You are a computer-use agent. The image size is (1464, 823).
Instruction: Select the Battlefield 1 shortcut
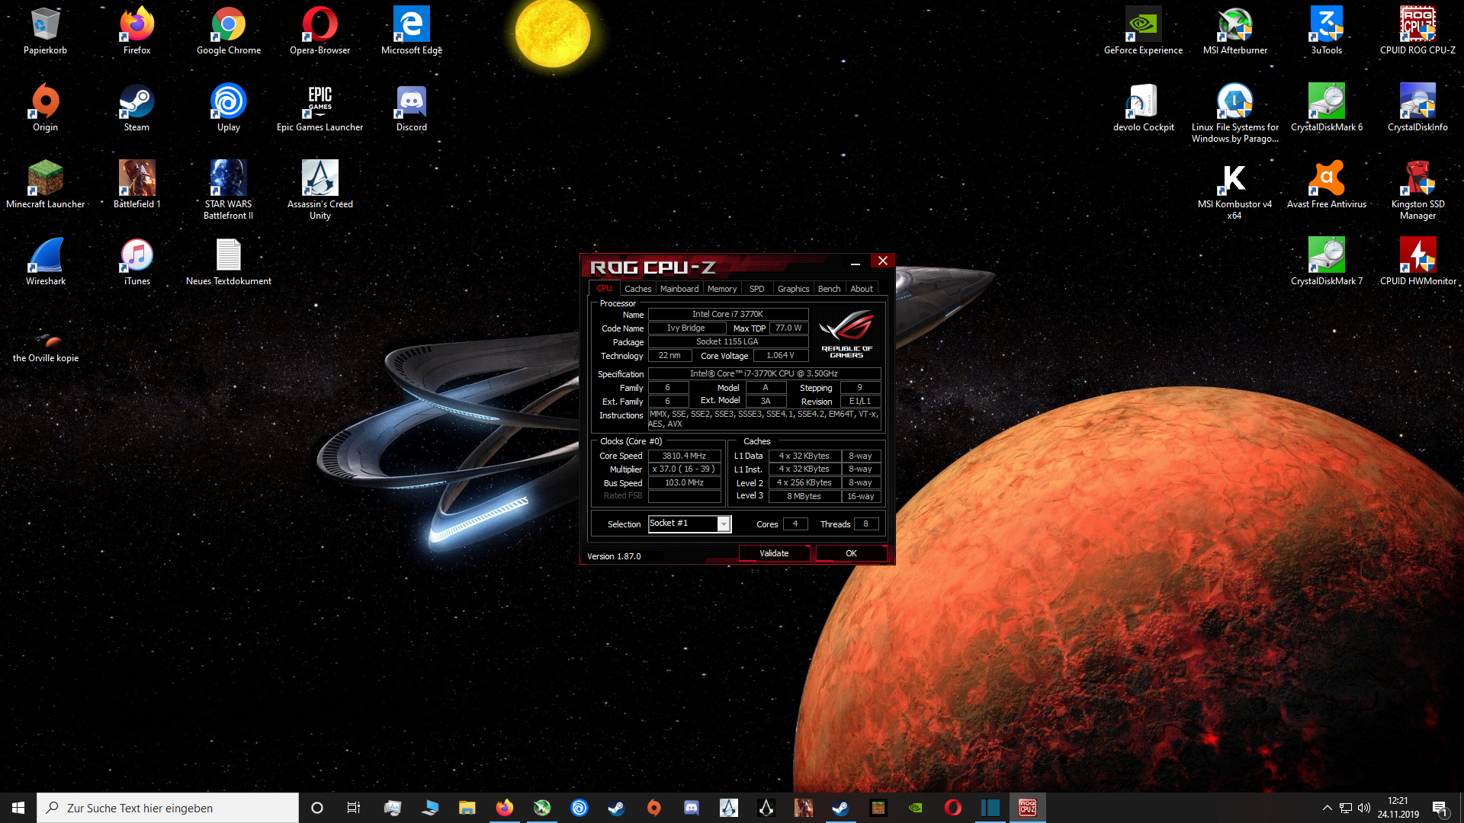click(136, 185)
